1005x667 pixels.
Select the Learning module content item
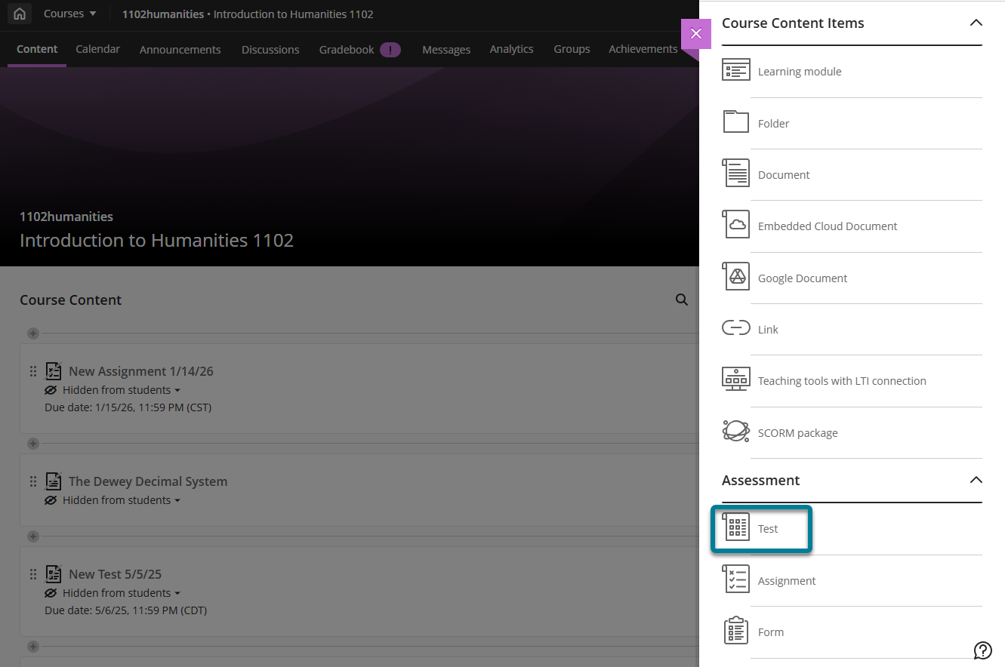point(799,71)
